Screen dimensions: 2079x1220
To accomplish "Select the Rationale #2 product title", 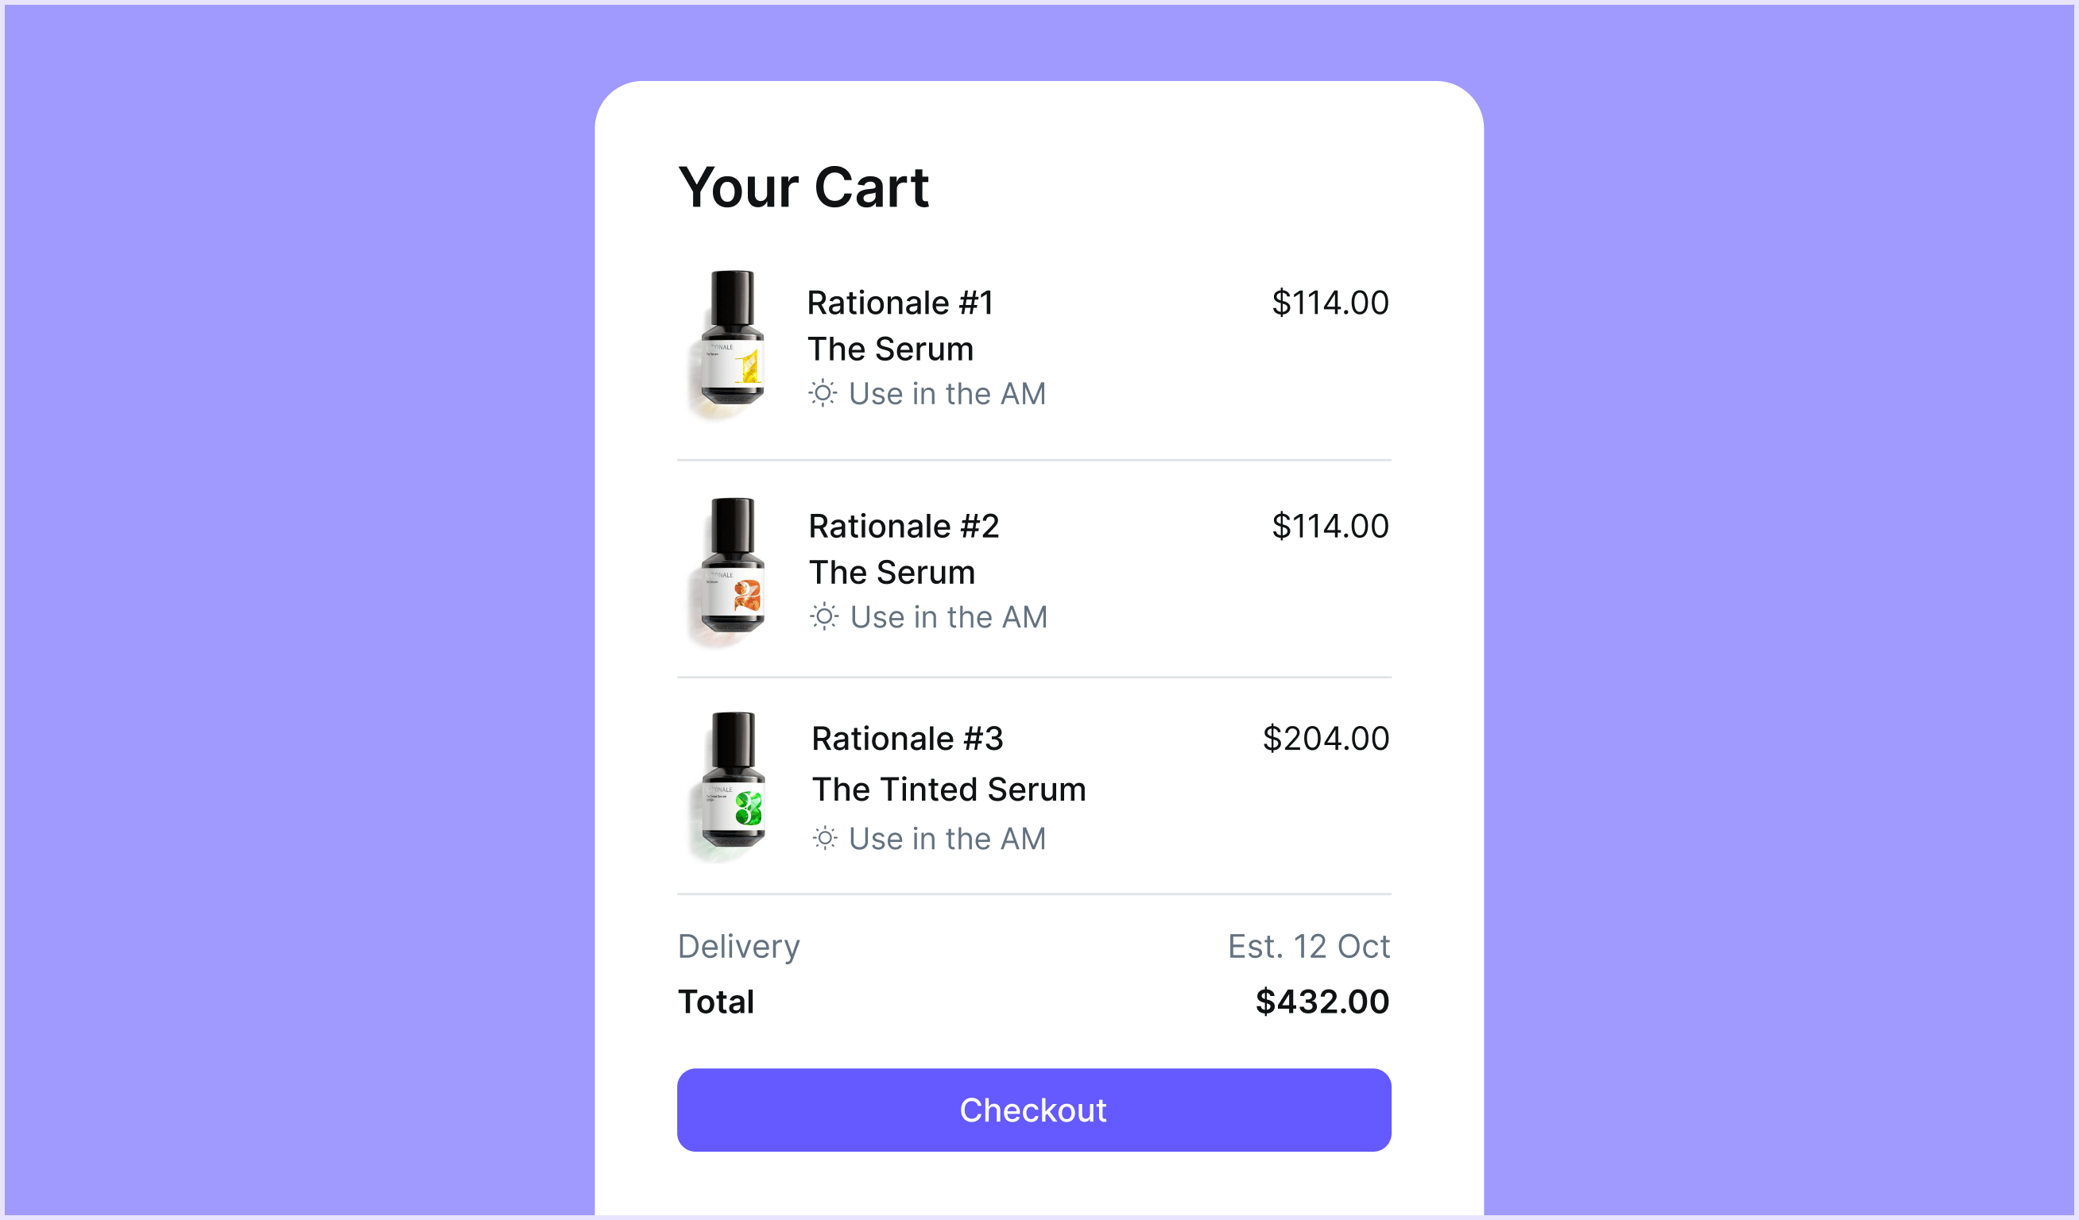I will click(x=904, y=526).
